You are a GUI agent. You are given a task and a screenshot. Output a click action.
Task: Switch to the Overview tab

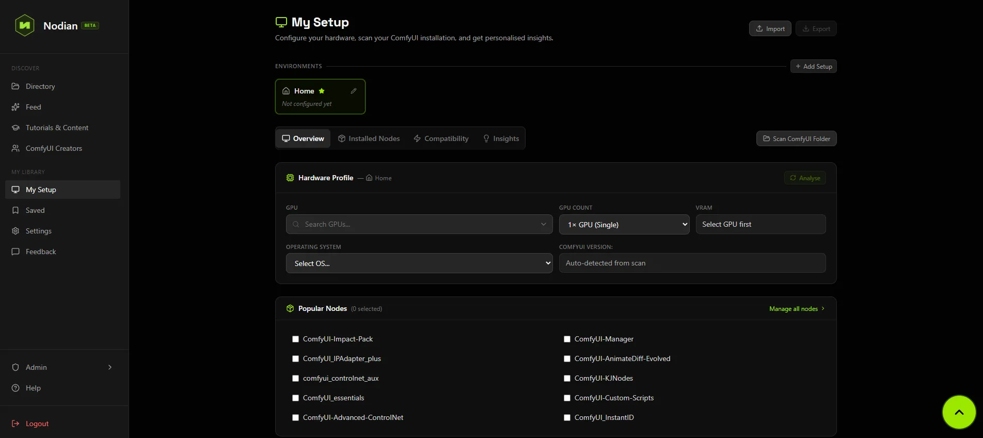pyautogui.click(x=303, y=138)
